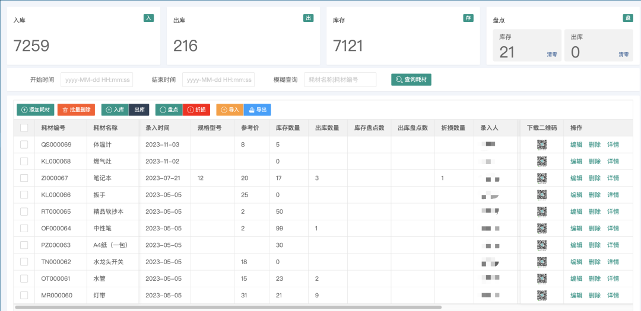The image size is (641, 311).
Task: Click 清零 under 盘点 库存
Action: 552,54
